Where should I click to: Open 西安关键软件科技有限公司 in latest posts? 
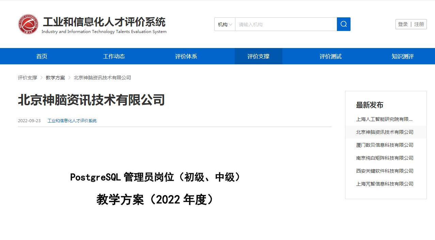coord(385,171)
